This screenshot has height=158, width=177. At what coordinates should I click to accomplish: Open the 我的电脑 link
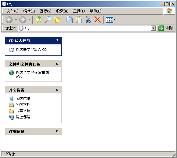click(x=23, y=99)
